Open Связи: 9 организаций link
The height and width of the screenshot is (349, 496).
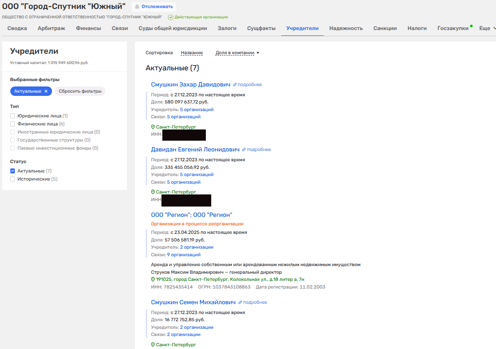(x=183, y=254)
